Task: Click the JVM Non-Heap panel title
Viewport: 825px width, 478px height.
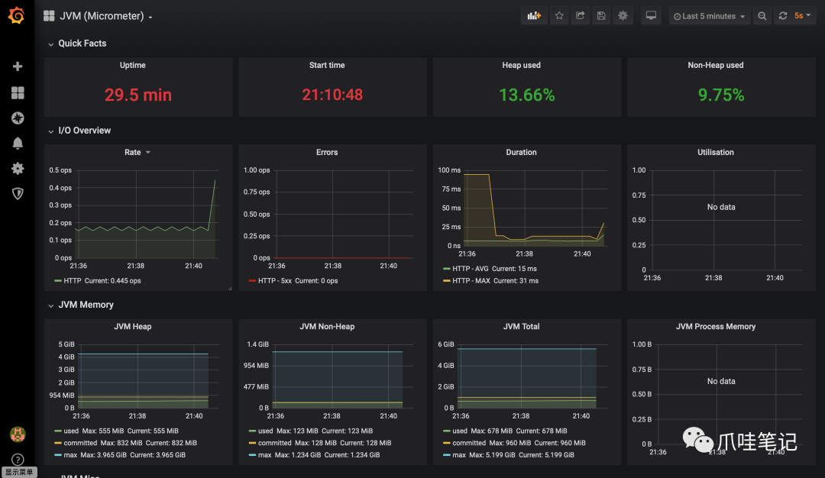Action: (x=327, y=327)
